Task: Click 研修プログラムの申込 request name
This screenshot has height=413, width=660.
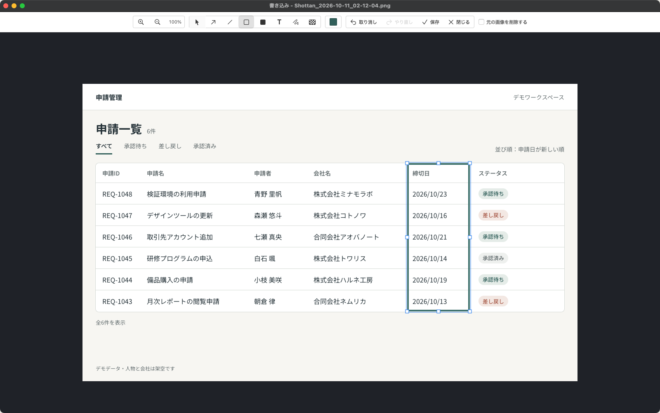Action: 180,259
